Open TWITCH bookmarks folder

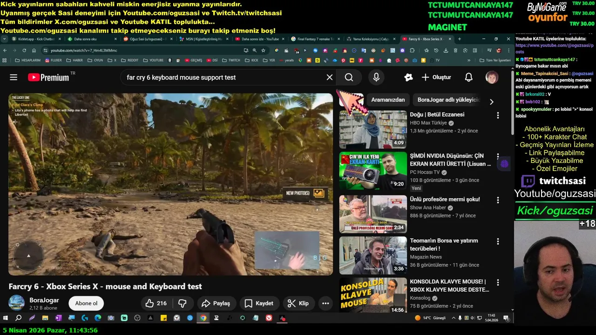231,60
